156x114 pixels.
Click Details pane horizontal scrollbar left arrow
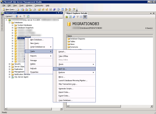coord(68,106)
